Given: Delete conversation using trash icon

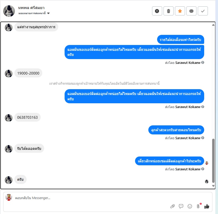Looking at the screenshot, I should coord(168,11).
